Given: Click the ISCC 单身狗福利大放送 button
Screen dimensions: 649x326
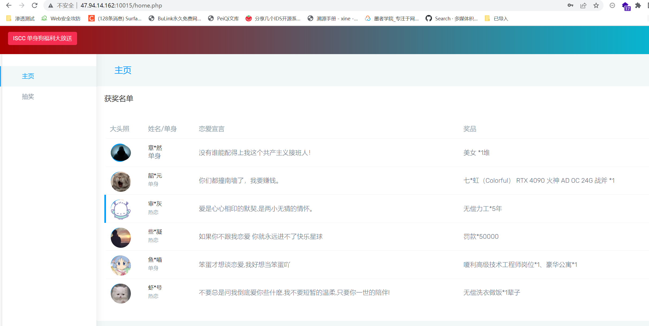Looking at the screenshot, I should [x=43, y=38].
